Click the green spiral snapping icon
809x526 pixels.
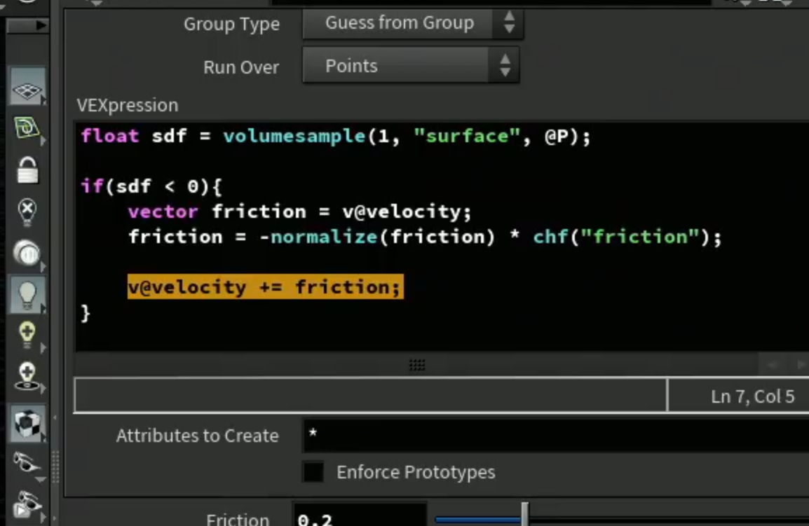click(27, 128)
